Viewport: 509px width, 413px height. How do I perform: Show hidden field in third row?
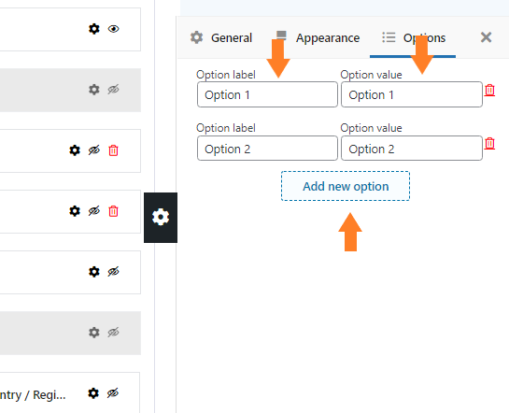point(93,150)
